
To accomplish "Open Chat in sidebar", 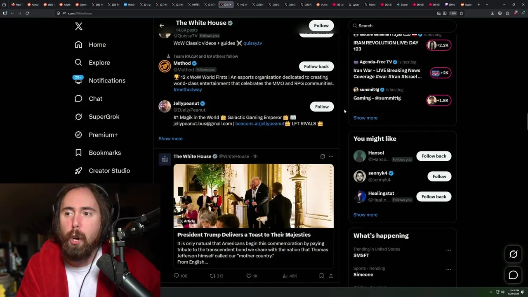I will point(88,99).
